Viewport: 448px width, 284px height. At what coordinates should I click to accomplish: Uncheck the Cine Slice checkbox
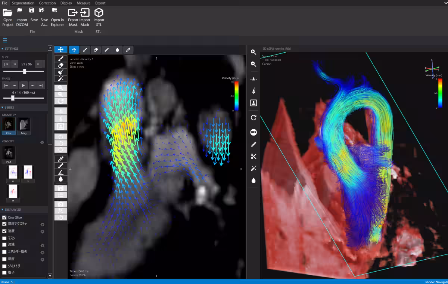[4, 217]
